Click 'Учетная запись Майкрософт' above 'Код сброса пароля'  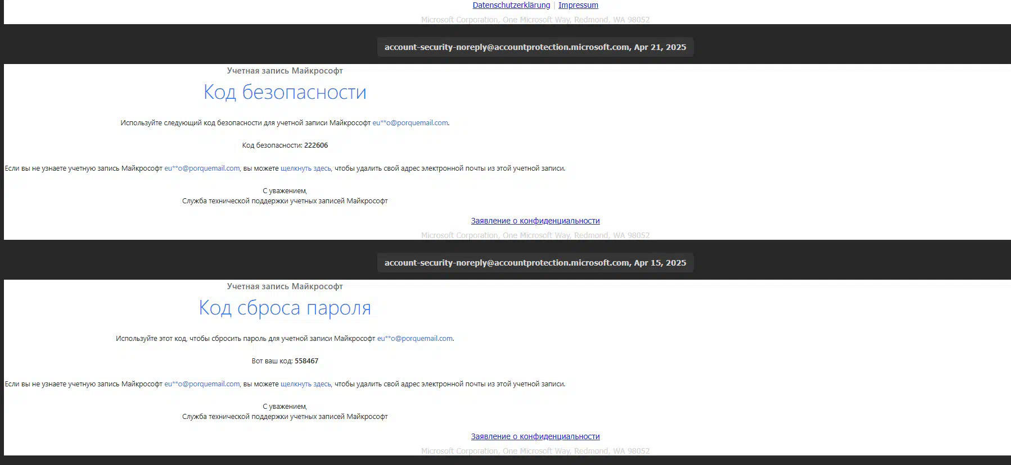[285, 286]
